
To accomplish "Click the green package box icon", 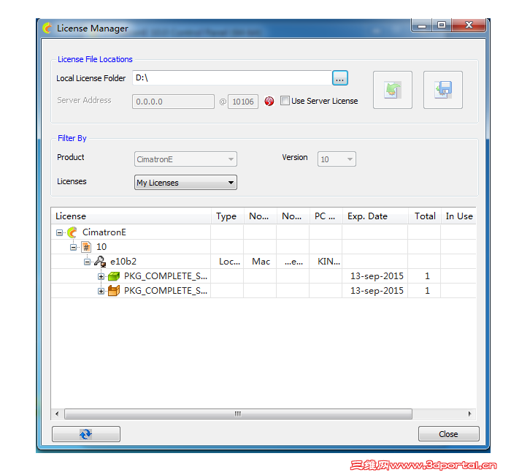I will click(114, 276).
